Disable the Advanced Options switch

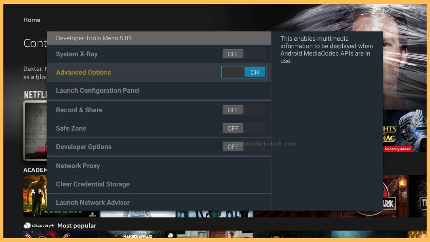pos(244,72)
